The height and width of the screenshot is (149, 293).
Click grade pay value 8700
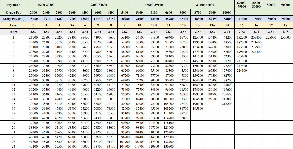click(x=198, y=13)
